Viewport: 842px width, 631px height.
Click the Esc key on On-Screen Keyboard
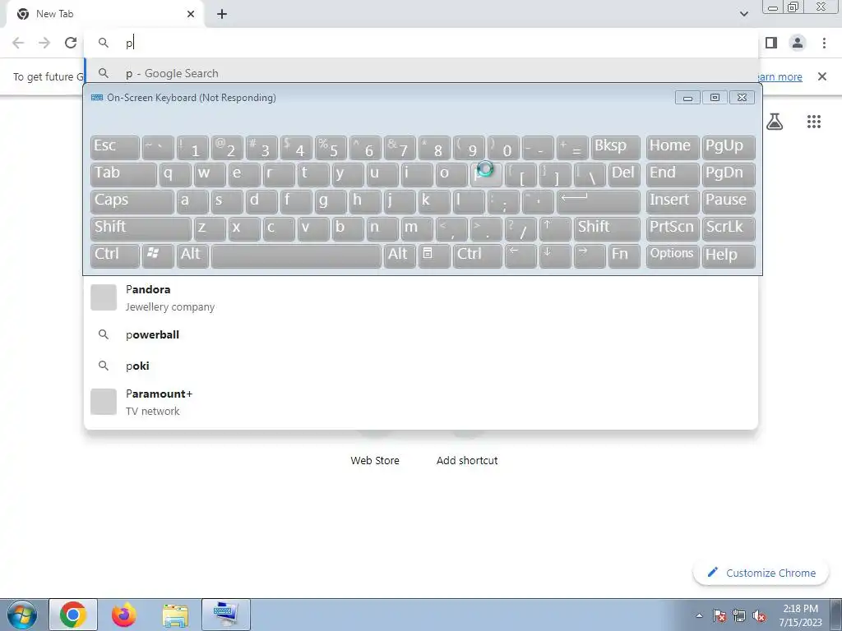pos(115,147)
